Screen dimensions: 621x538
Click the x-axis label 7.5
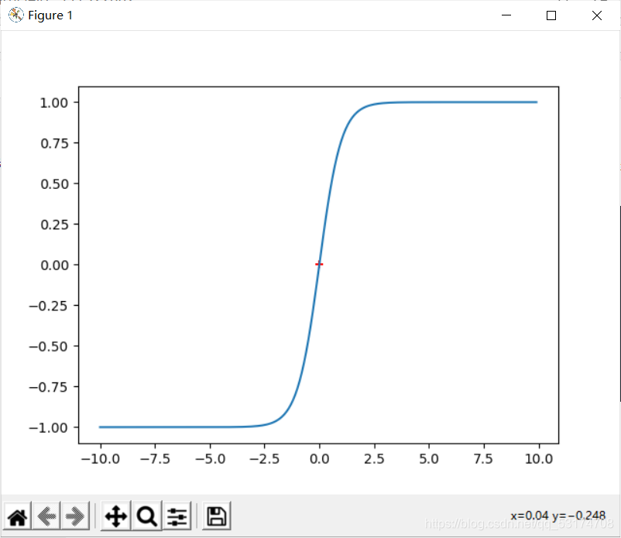(484, 459)
